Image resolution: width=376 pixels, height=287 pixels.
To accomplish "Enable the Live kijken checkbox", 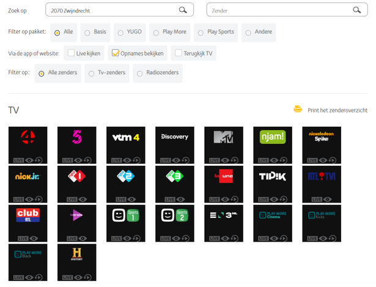I will [x=72, y=53].
